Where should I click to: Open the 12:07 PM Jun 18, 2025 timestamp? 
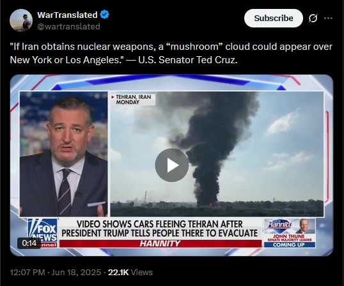(56, 273)
